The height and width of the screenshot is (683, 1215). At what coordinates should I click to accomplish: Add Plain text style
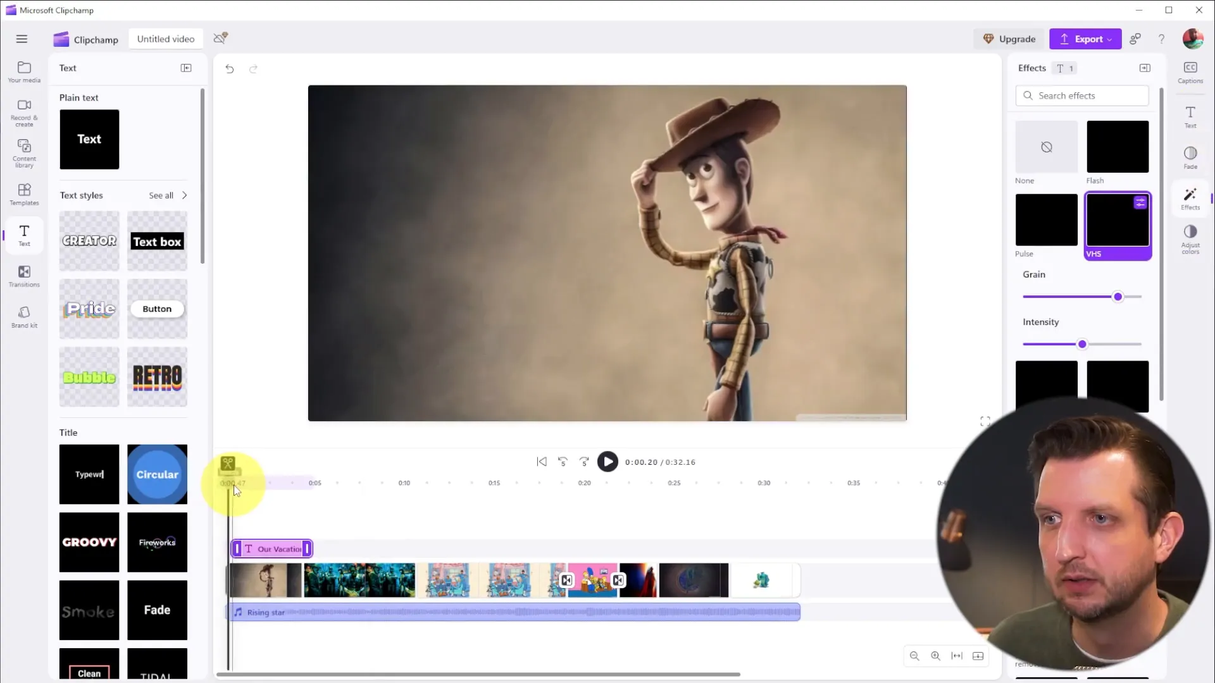click(89, 139)
